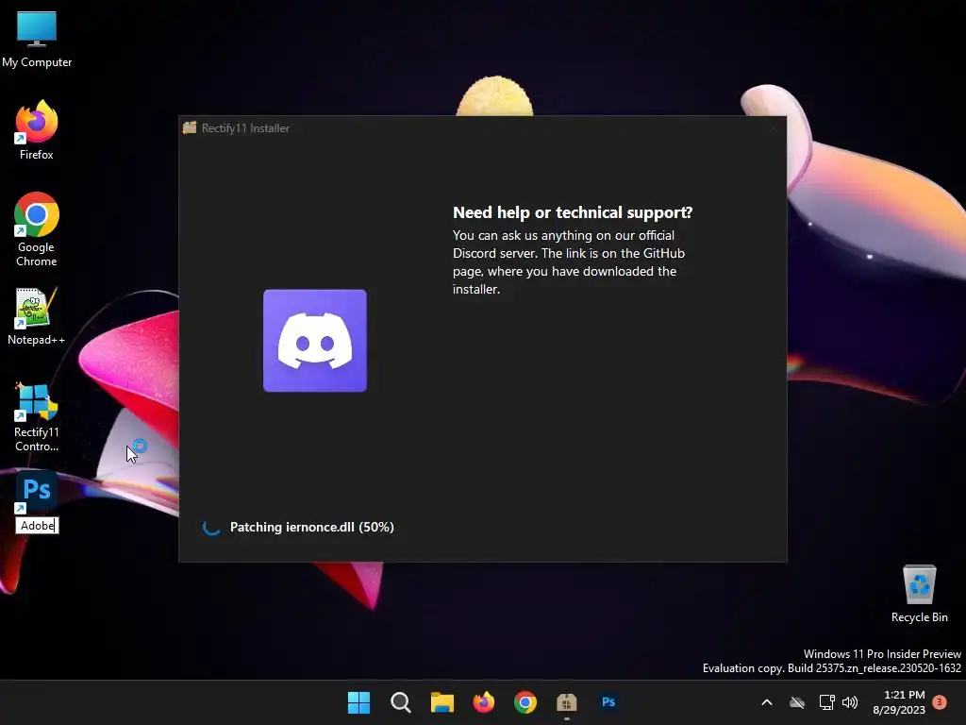
Task: Click the Rectify11 Installer window title text
Action: click(x=245, y=128)
